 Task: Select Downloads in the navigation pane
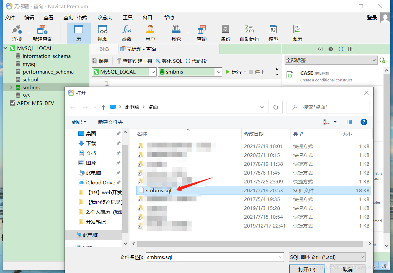click(91, 143)
